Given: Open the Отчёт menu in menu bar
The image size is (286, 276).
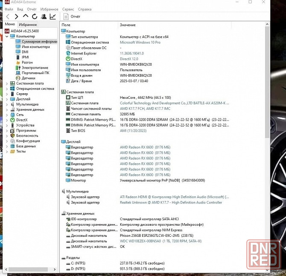Looking at the screenshot, I should click(32, 9).
